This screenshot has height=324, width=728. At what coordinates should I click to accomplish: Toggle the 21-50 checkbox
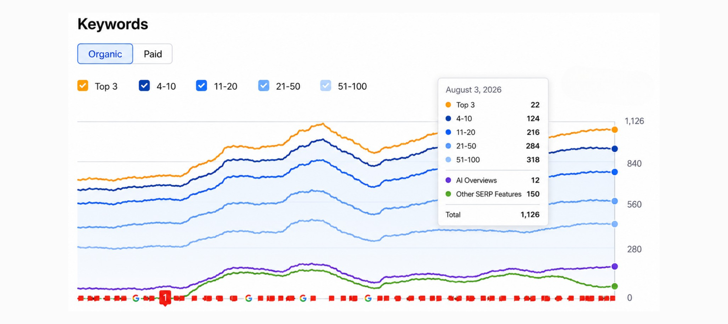click(x=264, y=86)
